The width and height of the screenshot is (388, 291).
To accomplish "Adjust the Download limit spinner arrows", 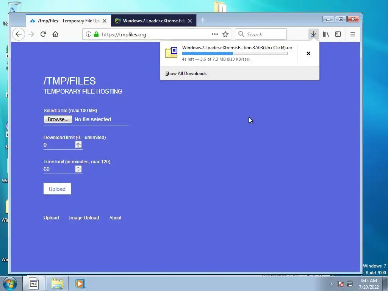I will point(78,145).
